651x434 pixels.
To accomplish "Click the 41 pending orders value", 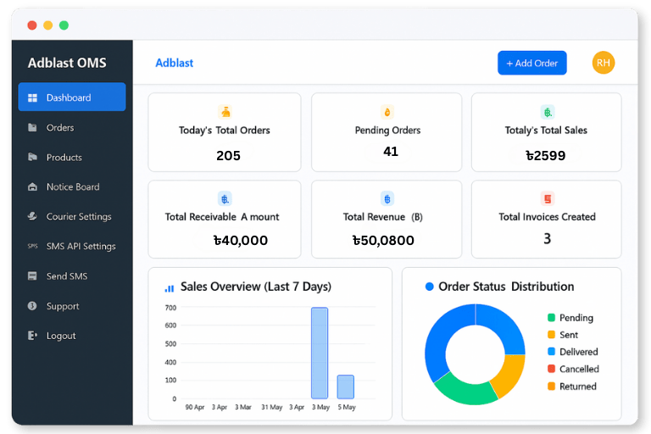I will coord(391,151).
